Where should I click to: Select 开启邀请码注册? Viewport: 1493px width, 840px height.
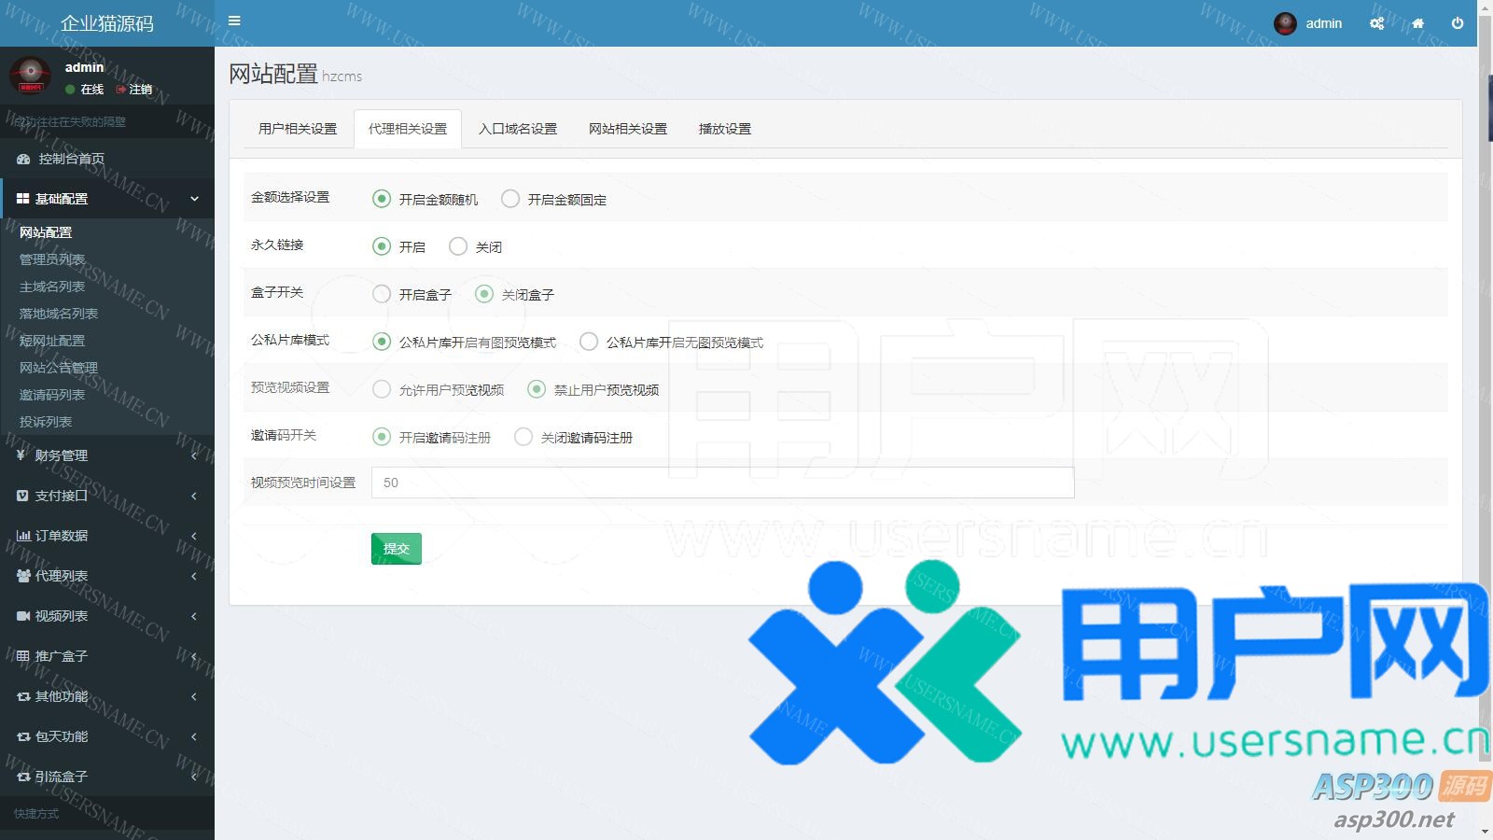382,437
